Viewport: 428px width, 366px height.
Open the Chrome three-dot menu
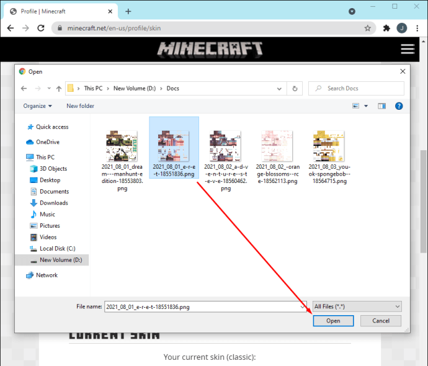[x=417, y=28]
